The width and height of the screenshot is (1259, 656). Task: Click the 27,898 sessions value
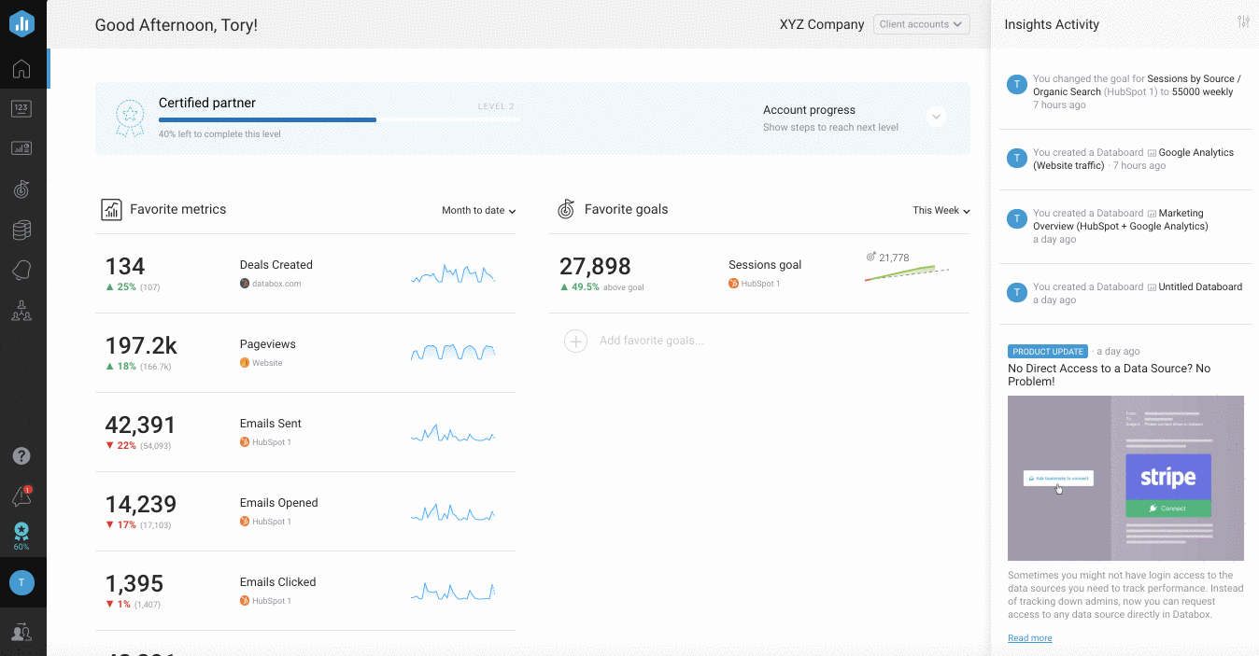(595, 266)
